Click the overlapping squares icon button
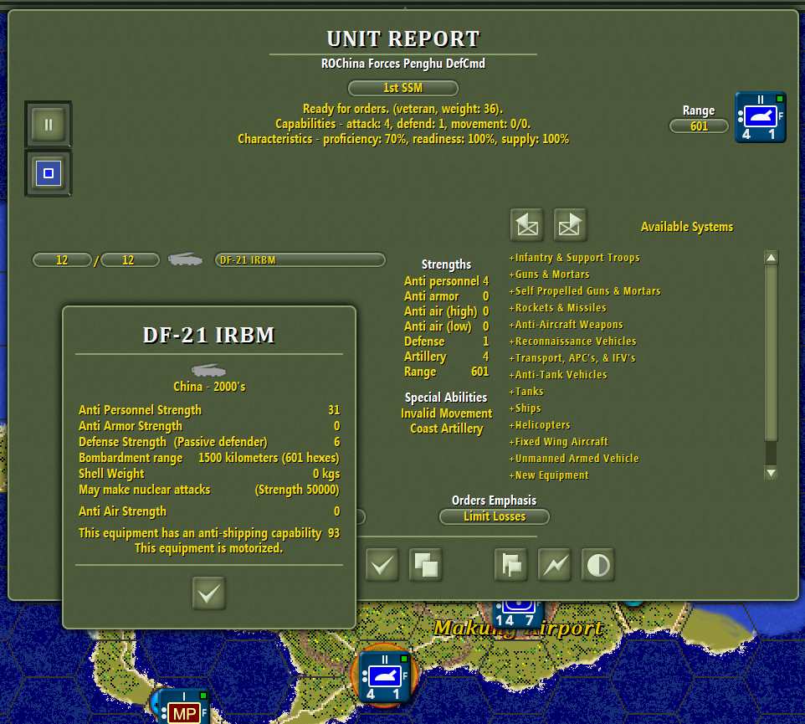 click(x=426, y=565)
